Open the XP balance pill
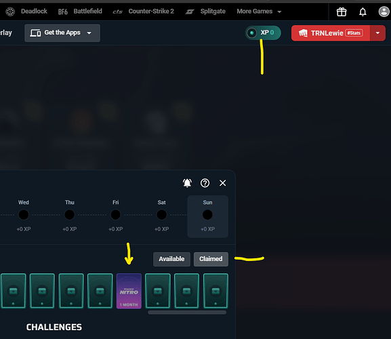 click(263, 33)
